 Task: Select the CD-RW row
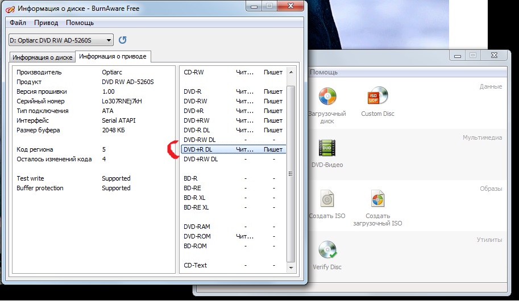(234, 72)
